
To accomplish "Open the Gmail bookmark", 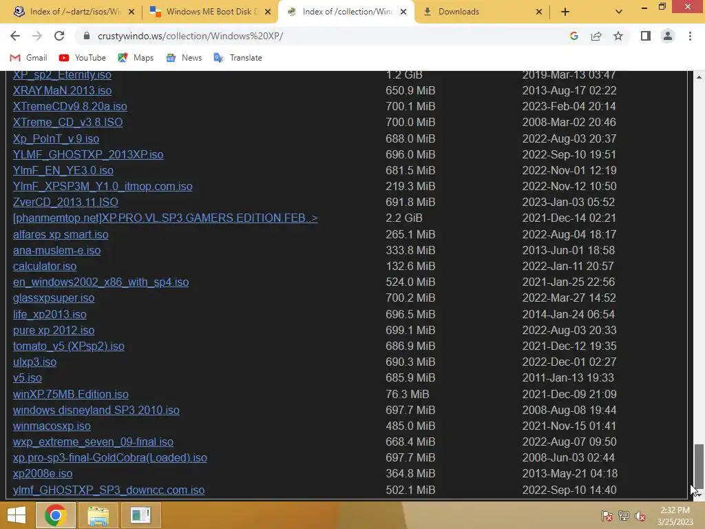I will [x=28, y=58].
